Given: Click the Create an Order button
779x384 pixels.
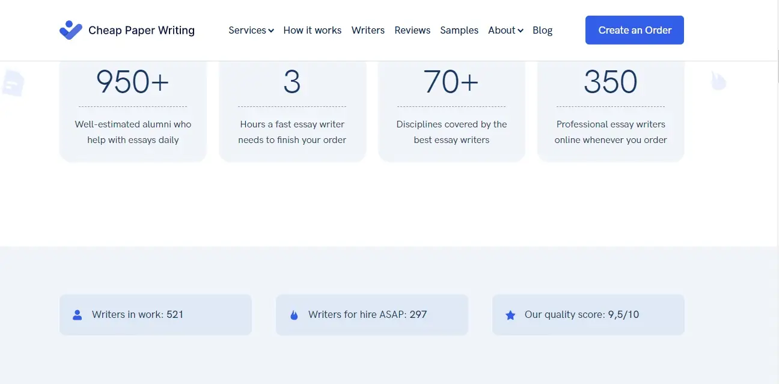Looking at the screenshot, I should pos(635,30).
